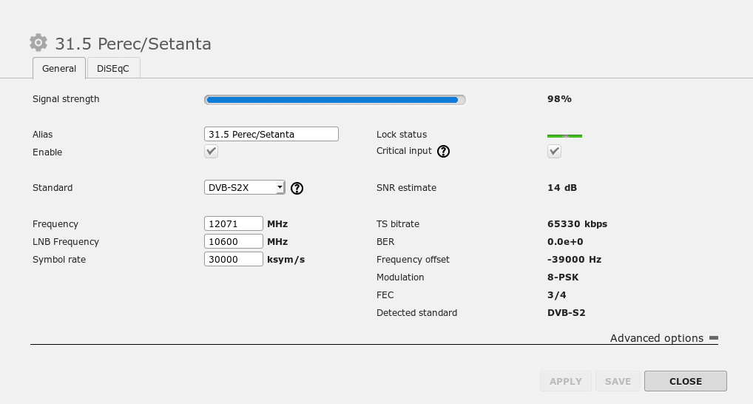Uncheck the Critical input checkbox

tap(554, 152)
